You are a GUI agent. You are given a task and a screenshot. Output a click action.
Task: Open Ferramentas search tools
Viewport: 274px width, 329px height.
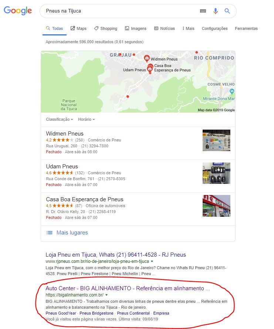246,28
